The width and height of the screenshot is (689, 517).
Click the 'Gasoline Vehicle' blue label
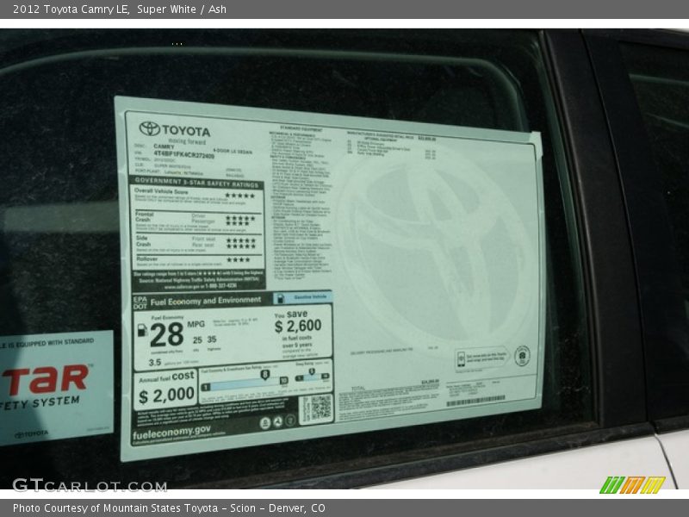click(303, 297)
